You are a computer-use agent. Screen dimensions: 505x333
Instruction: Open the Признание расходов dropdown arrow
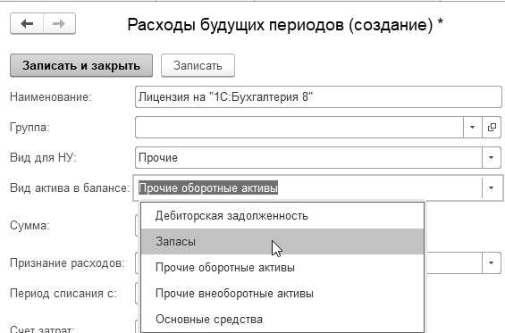(x=492, y=263)
